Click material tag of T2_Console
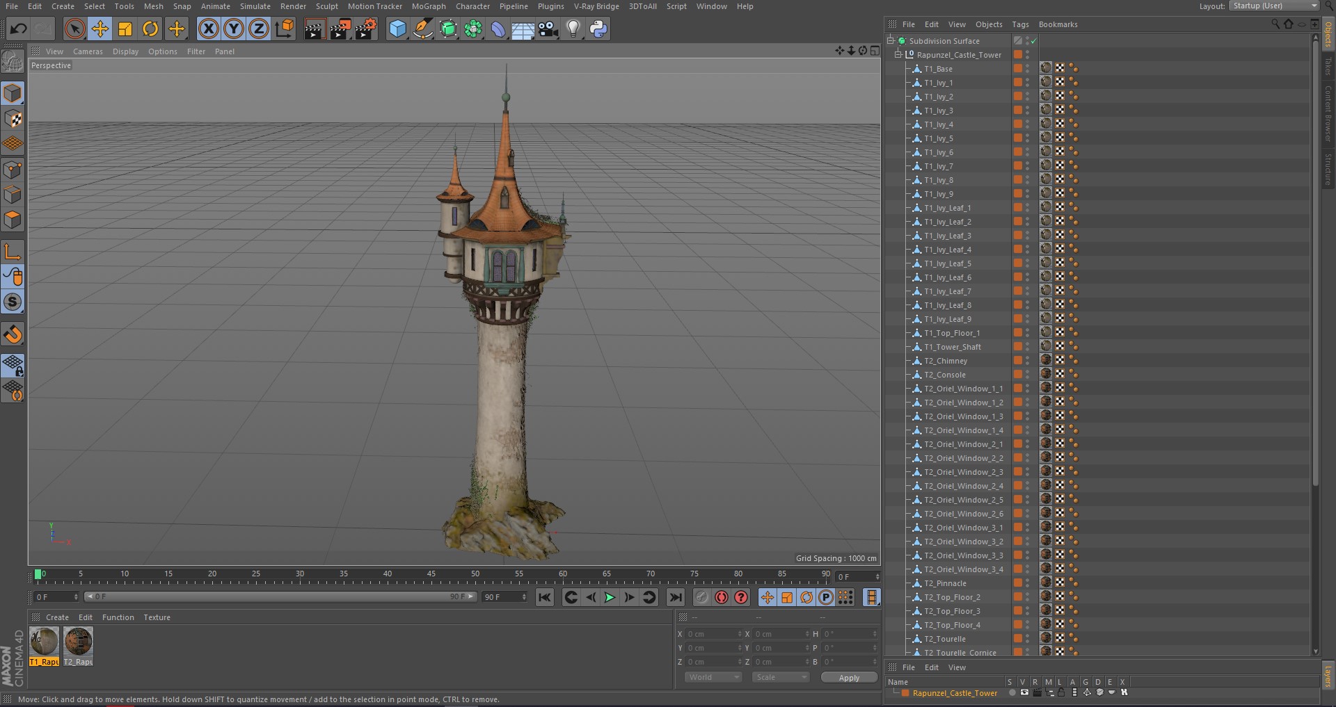The height and width of the screenshot is (707, 1336). [1046, 374]
